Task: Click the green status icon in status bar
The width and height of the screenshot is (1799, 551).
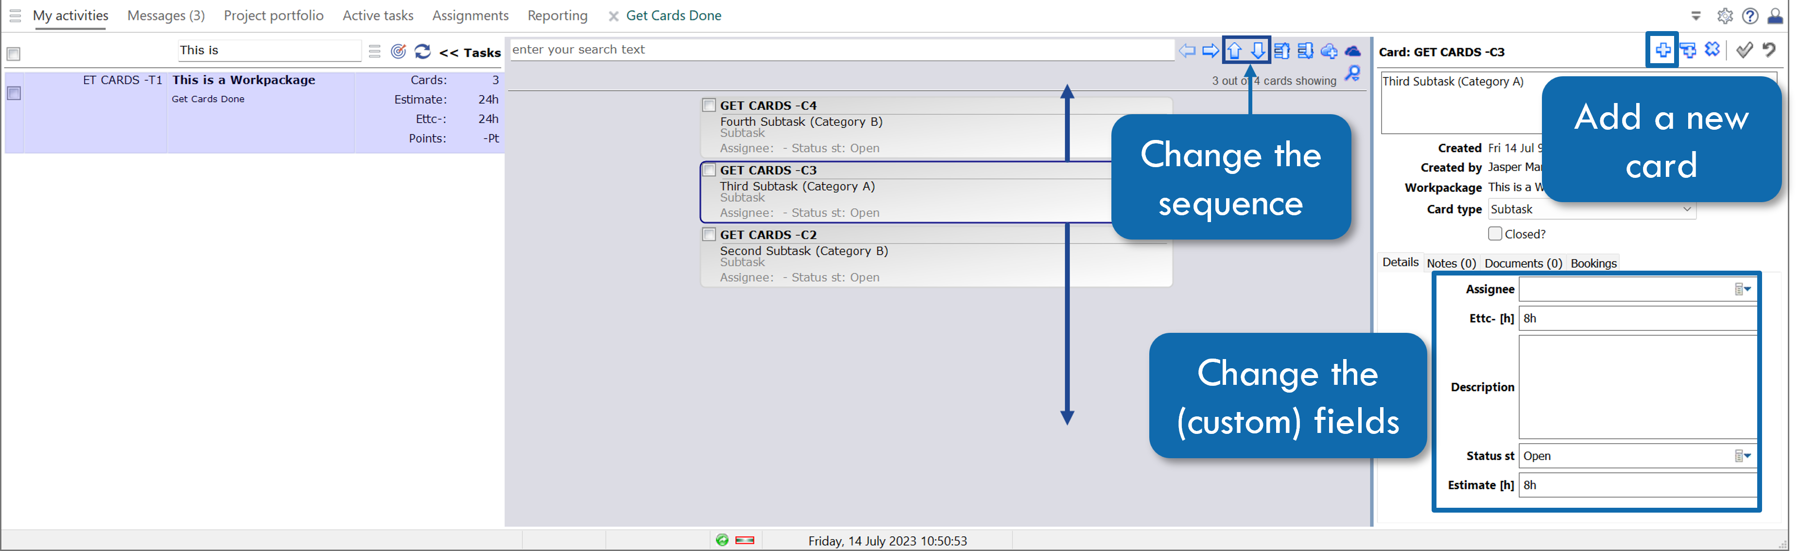Action: (x=722, y=540)
